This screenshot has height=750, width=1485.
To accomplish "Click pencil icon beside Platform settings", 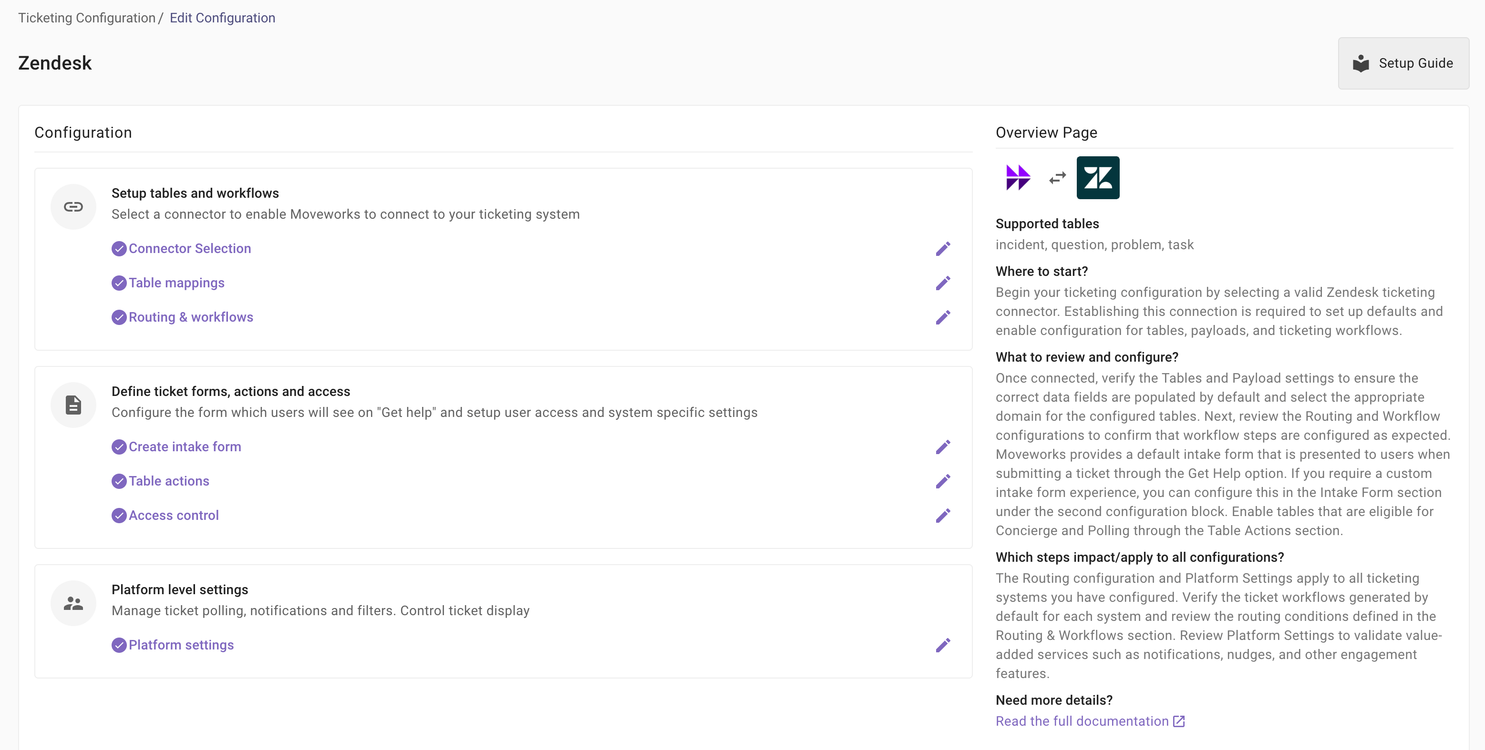I will click(x=942, y=645).
